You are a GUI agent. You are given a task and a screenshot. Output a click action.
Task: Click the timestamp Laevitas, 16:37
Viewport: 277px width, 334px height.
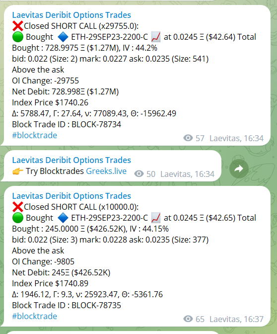(236, 319)
